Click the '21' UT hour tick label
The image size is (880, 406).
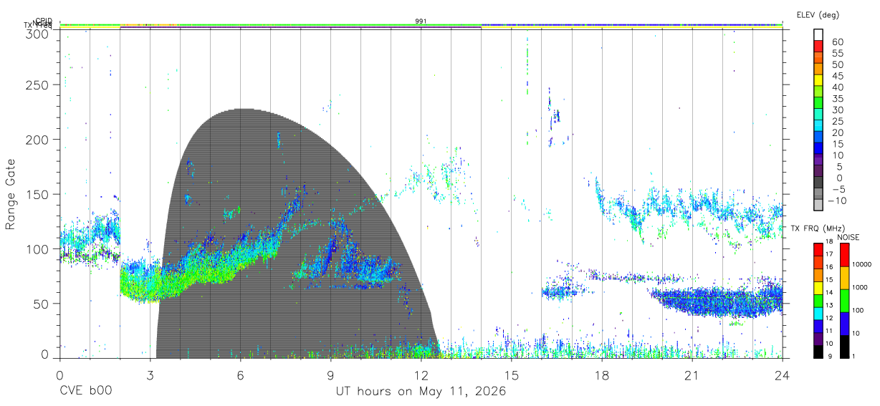tap(692, 374)
